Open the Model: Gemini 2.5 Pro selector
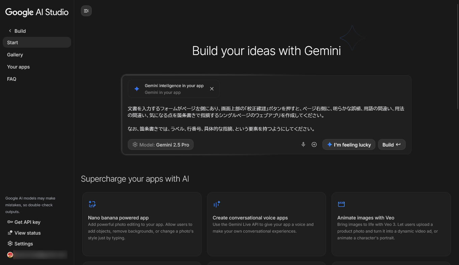Image resolution: width=459 pixels, height=265 pixels. (161, 144)
